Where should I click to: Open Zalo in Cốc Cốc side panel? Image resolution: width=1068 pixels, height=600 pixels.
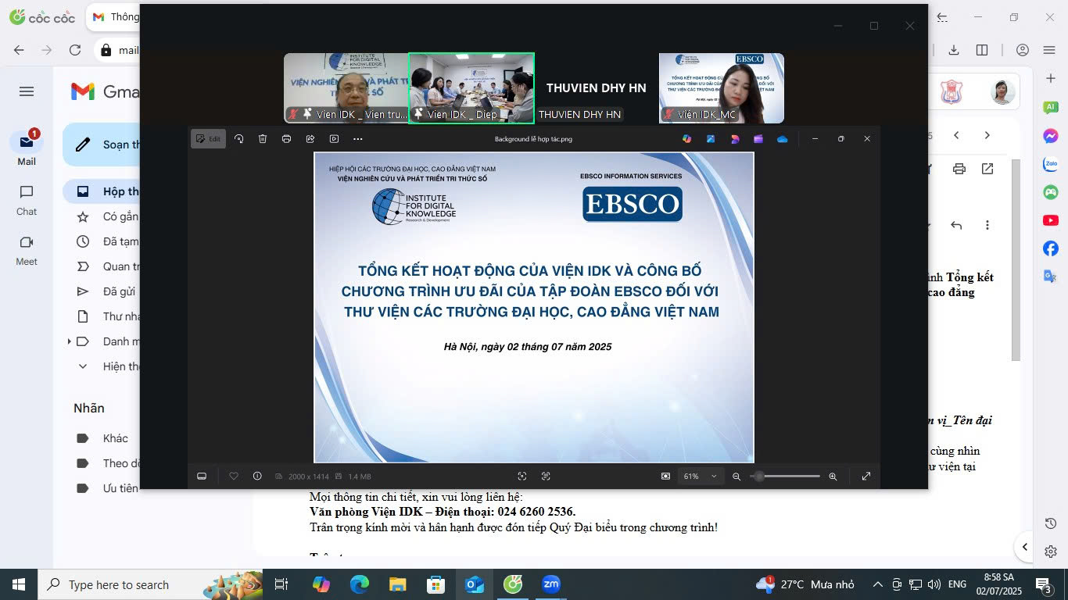1051,164
